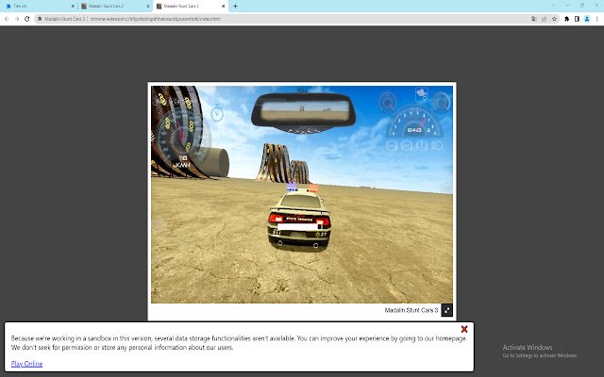The width and height of the screenshot is (604, 377).
Task: Open the Extensions puzzle icon
Action: click(x=566, y=19)
